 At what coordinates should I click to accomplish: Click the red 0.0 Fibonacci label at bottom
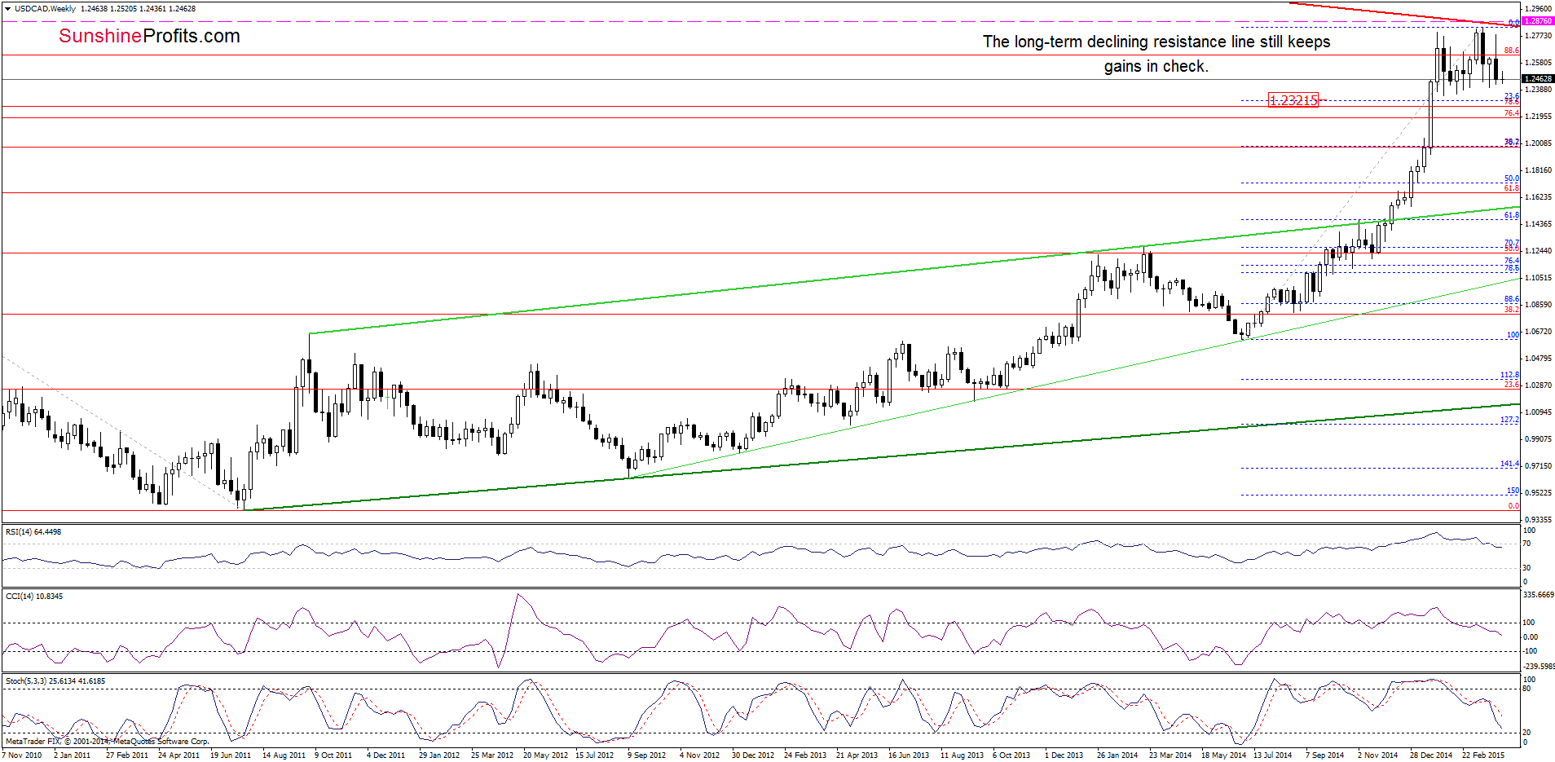pyautogui.click(x=1513, y=506)
